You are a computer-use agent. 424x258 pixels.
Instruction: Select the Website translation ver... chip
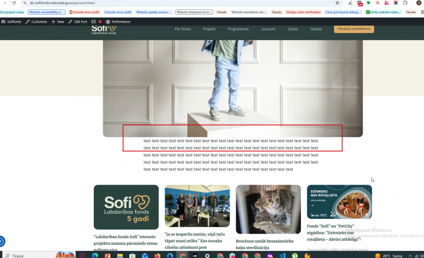(x=249, y=12)
